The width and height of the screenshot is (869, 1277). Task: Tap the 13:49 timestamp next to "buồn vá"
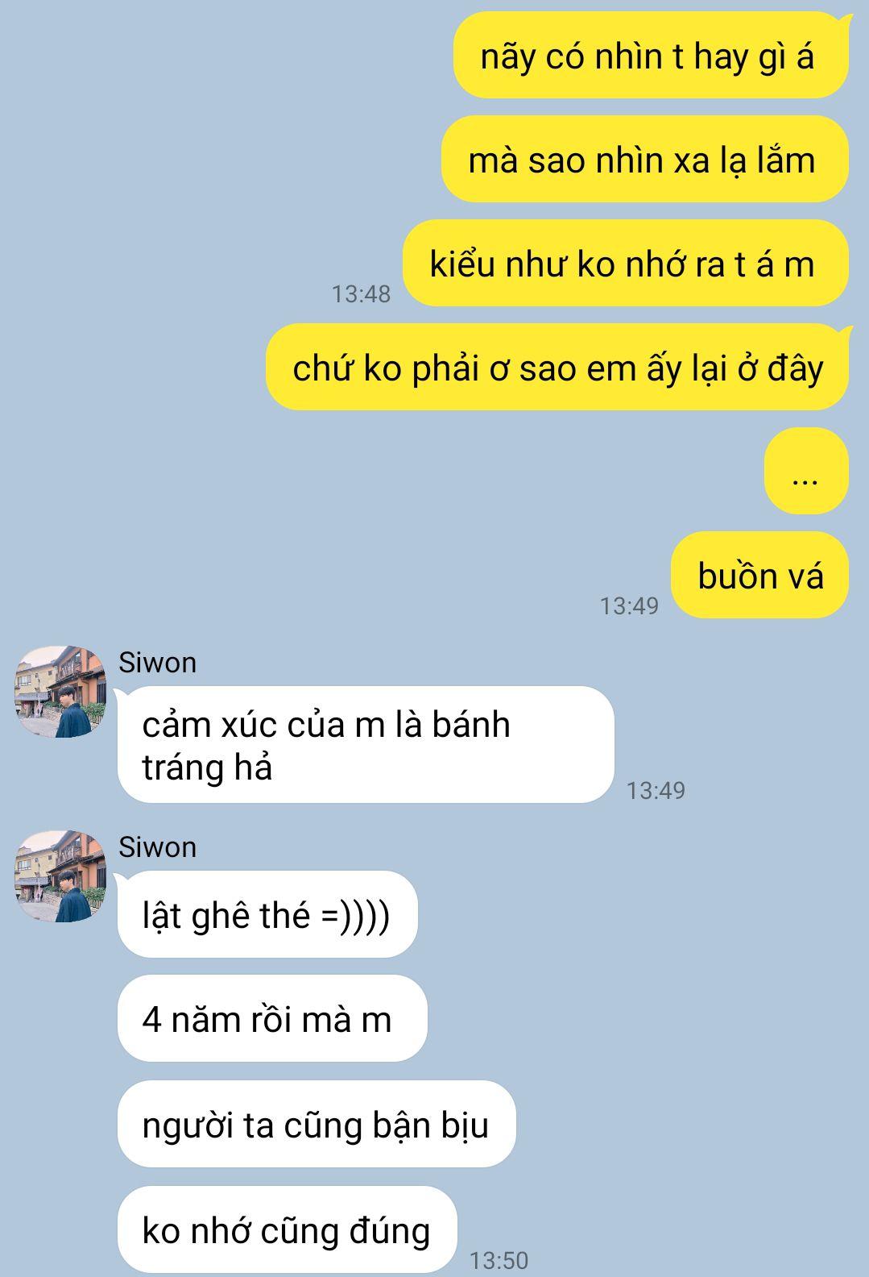629,605
